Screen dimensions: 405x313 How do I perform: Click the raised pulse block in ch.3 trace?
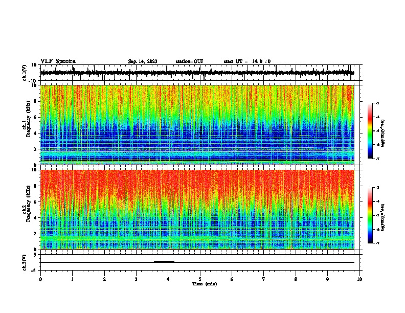(x=164, y=261)
